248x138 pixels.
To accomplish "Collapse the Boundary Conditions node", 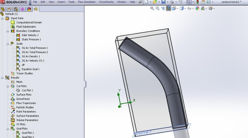I will coord(7,31).
